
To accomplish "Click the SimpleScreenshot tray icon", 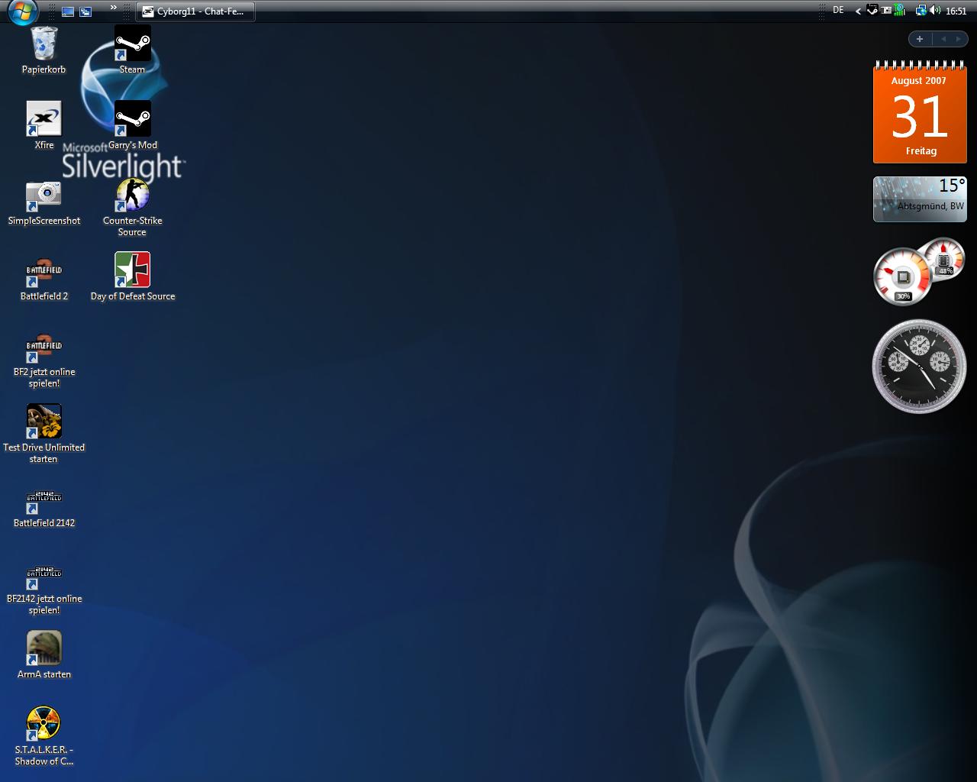I will (886, 11).
